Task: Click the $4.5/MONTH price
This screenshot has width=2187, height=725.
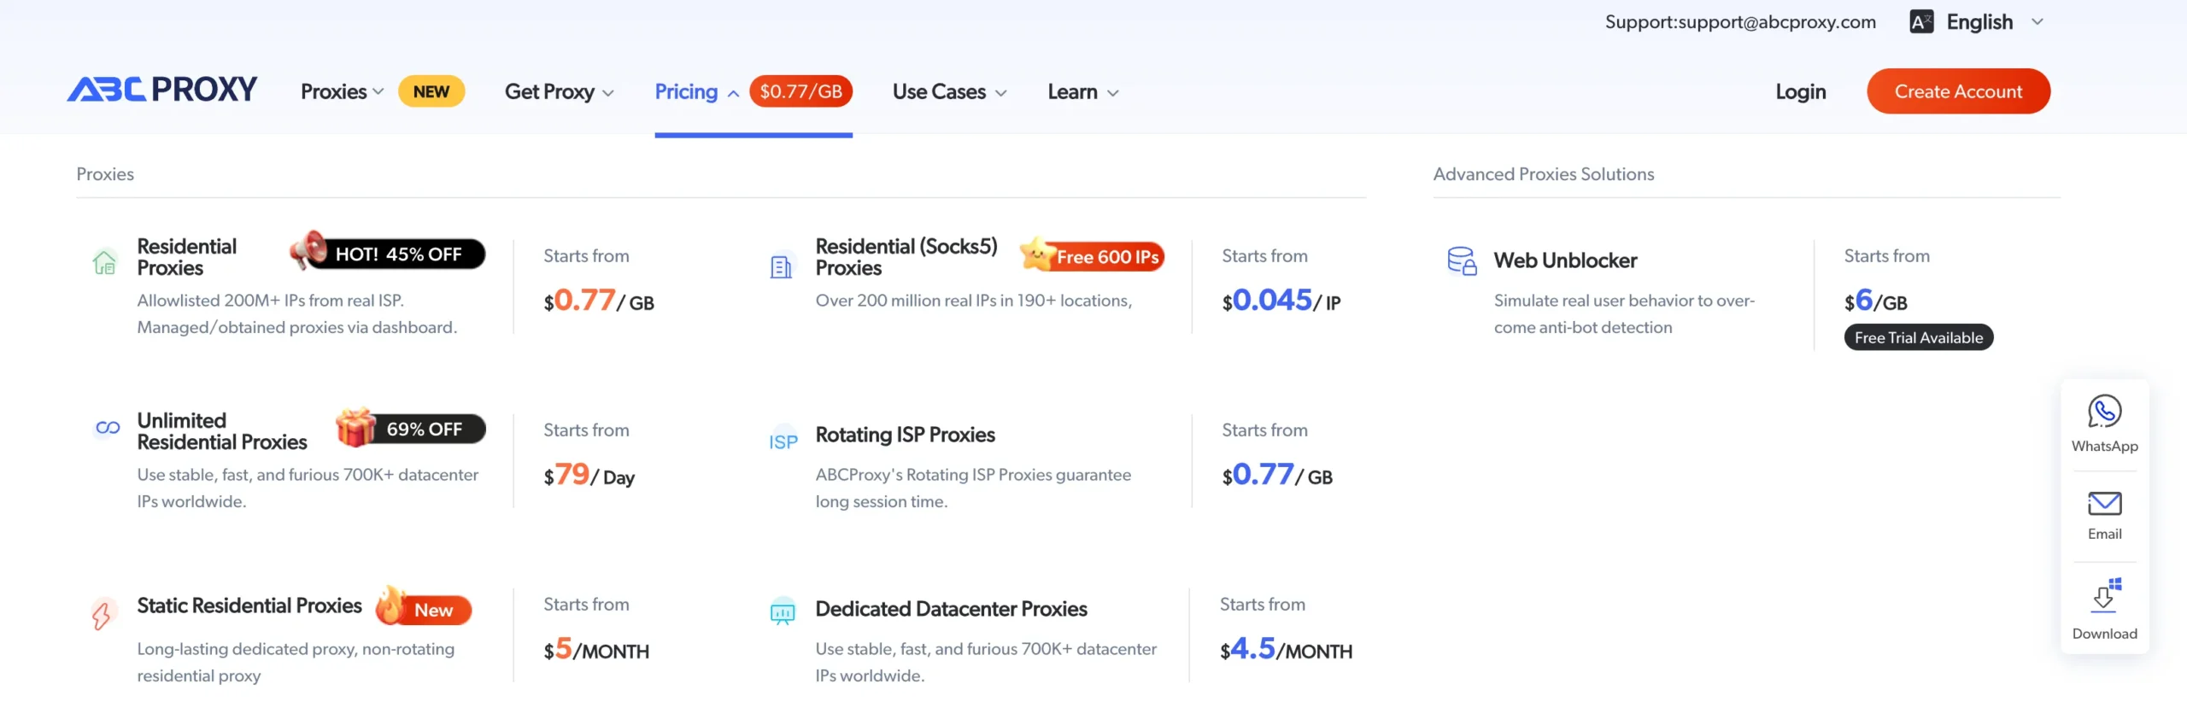Action: (1286, 649)
